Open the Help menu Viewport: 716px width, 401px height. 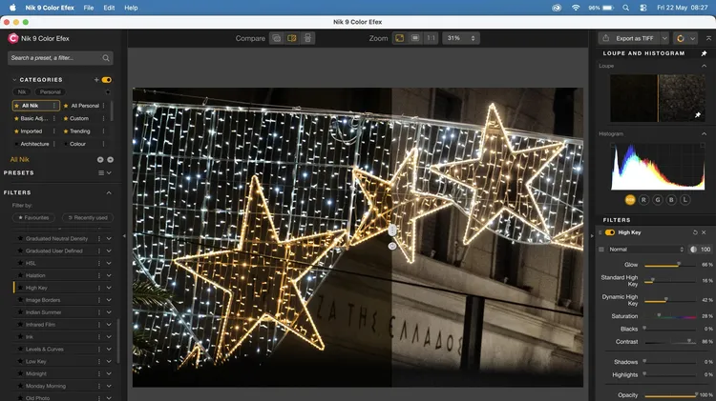tap(131, 8)
